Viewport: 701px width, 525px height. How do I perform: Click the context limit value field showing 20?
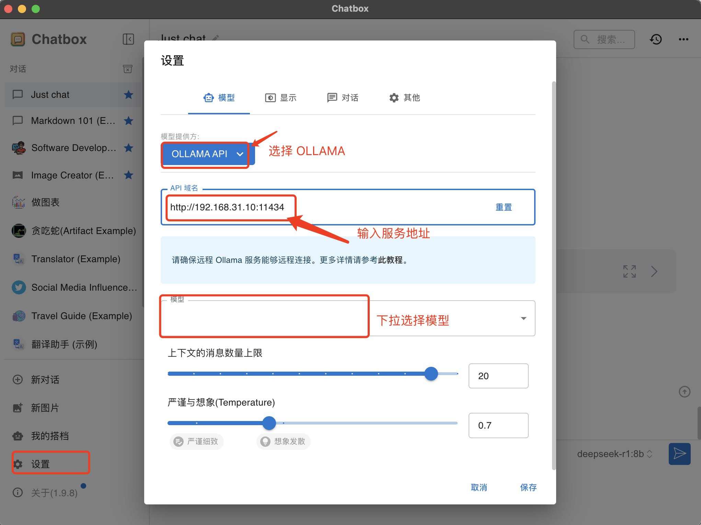[x=498, y=376]
